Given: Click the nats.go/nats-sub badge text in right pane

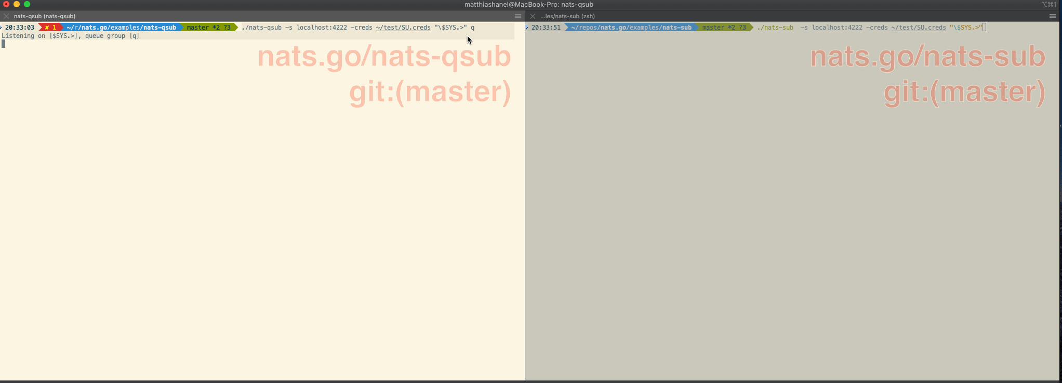Looking at the screenshot, I should (x=927, y=56).
